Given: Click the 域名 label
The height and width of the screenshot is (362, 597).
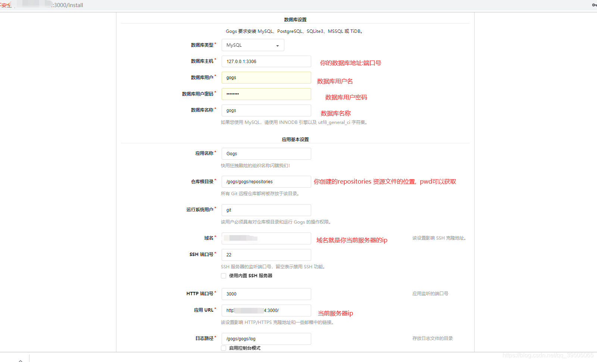Looking at the screenshot, I should 209,238.
